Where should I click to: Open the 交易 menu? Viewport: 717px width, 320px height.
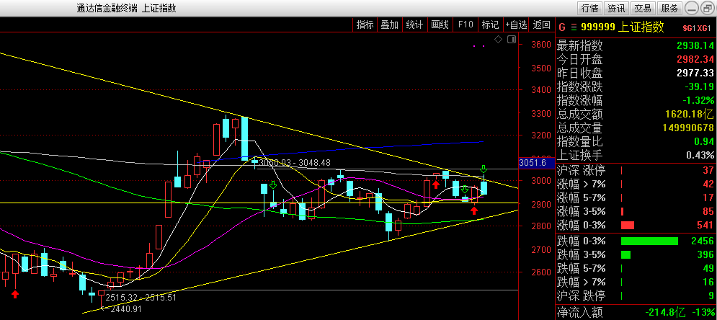point(643,8)
